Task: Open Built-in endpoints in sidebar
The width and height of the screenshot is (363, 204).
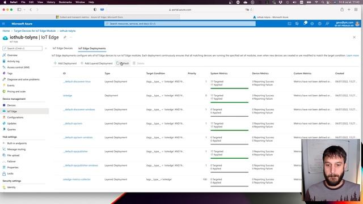Action: (17, 143)
